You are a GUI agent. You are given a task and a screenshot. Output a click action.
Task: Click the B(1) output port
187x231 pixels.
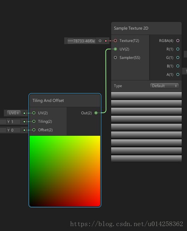[x=178, y=66]
